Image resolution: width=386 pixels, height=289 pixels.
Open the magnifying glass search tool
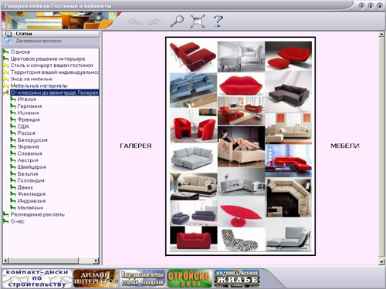[177, 21]
